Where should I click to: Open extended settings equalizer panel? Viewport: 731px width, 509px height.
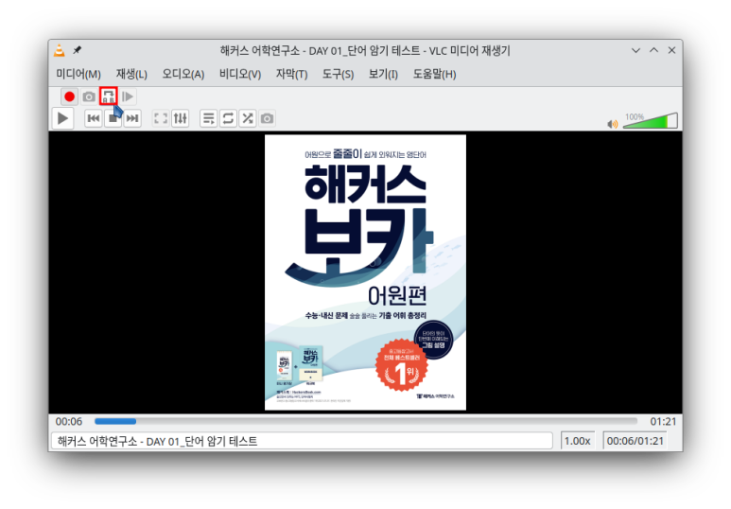coord(181,118)
